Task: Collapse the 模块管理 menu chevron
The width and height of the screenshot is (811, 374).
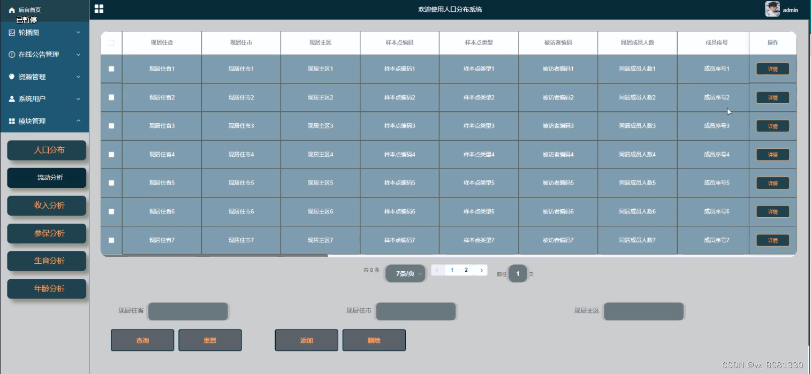Action: [79, 121]
